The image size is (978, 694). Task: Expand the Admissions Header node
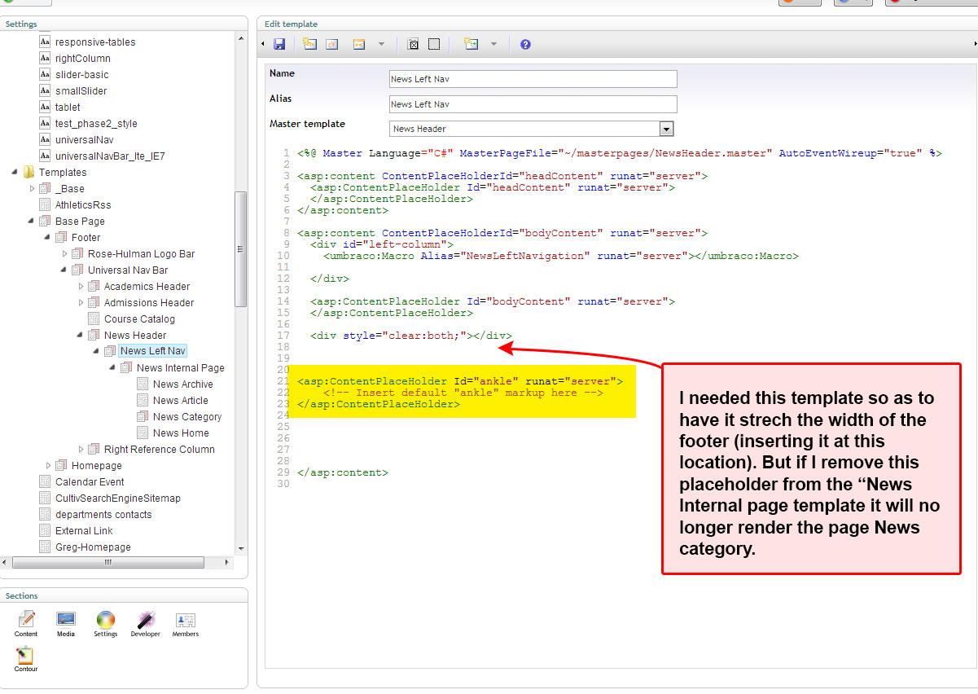81,302
